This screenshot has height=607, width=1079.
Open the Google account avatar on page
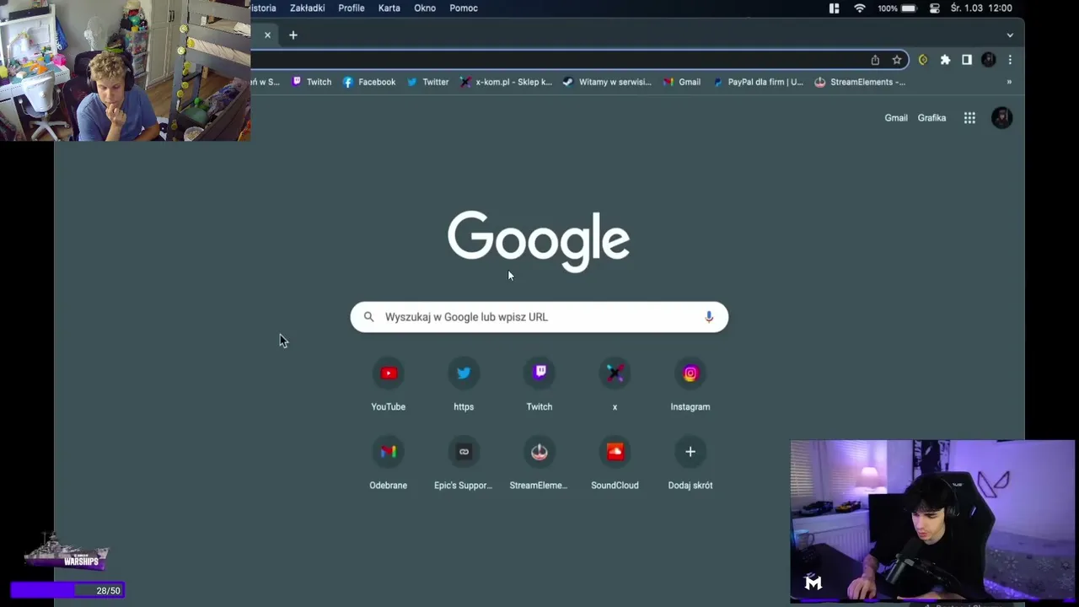tap(1001, 118)
